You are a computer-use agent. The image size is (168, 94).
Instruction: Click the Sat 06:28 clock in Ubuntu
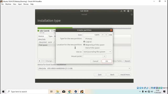point(84,11)
